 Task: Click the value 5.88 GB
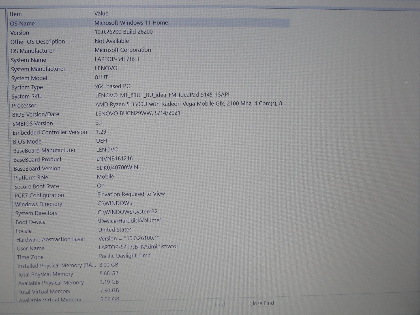(x=109, y=274)
